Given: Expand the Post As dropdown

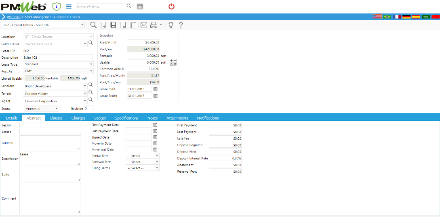Looking at the screenshot, I should 91,71.
